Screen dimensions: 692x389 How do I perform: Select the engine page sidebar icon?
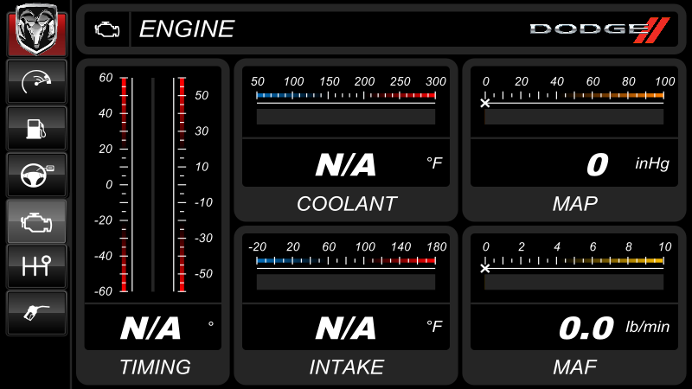36,221
